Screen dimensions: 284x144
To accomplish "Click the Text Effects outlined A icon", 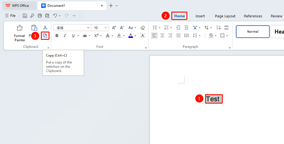I will pos(108,36).
